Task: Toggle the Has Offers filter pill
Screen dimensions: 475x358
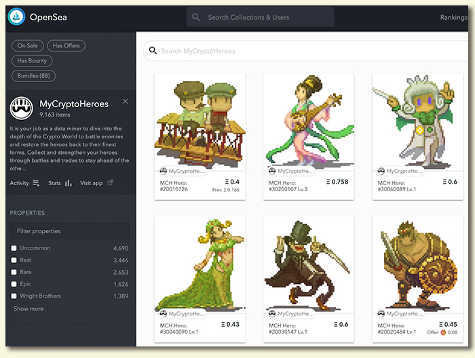Action: (66, 45)
